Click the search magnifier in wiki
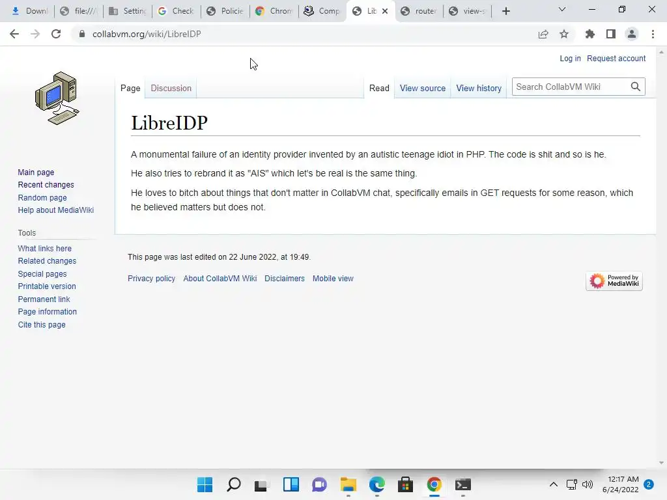667x500 pixels. pyautogui.click(x=636, y=87)
